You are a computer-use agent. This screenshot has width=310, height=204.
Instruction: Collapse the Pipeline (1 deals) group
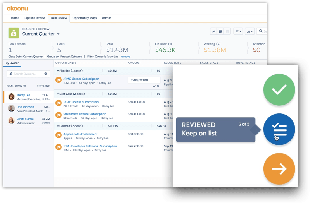(x=58, y=70)
